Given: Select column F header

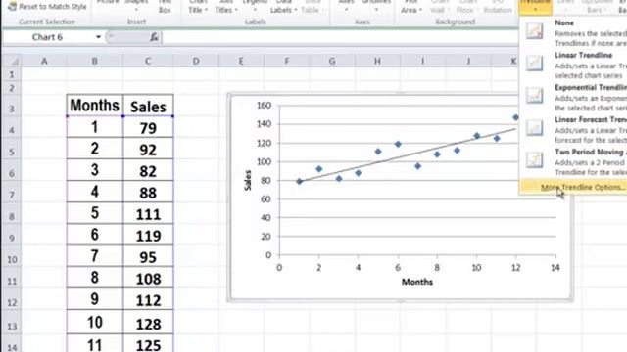Looking at the screenshot, I should click(x=286, y=61).
